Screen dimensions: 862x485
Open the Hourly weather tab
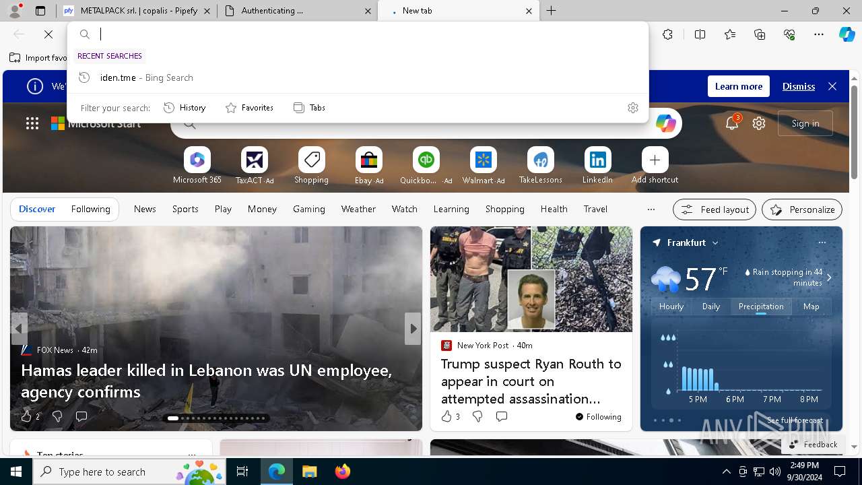click(x=671, y=306)
